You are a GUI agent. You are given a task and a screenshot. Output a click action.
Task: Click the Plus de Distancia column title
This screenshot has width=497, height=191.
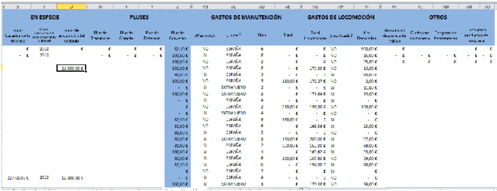click(153, 35)
